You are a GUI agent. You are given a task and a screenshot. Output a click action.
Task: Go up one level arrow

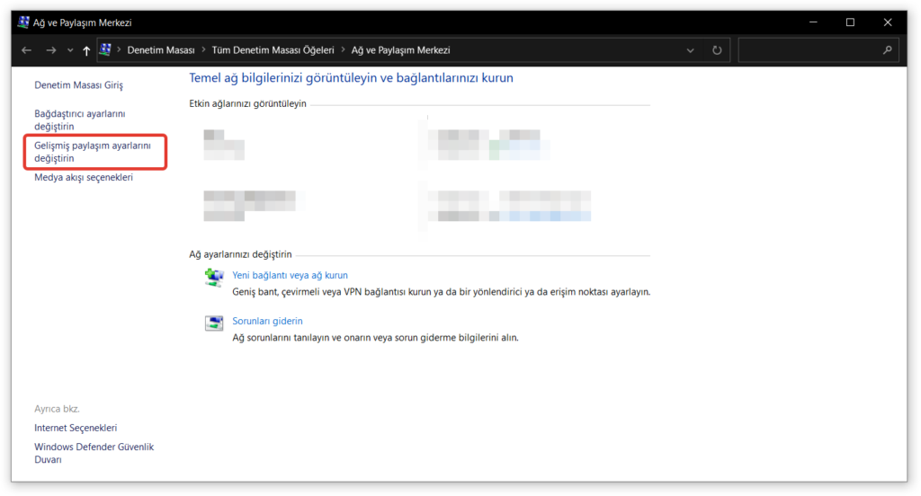[x=86, y=50]
